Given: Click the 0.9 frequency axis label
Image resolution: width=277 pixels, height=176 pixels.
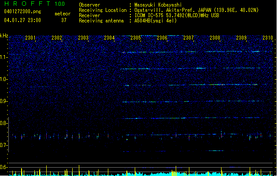Looking at the screenshot, I should 4,101.
